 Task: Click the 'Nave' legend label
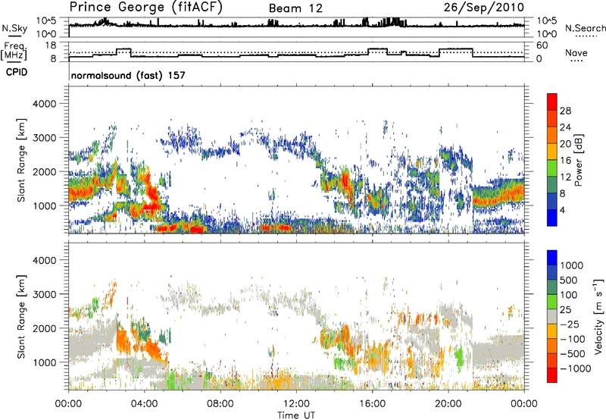pos(576,52)
